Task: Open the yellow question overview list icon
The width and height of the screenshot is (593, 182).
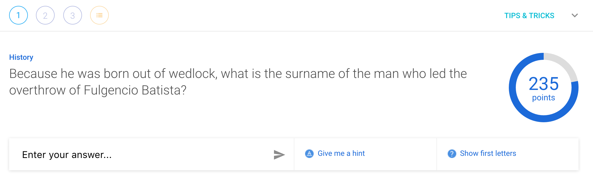Action: pos(99,15)
